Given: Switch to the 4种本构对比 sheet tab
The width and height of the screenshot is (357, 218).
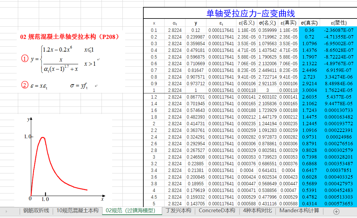Looking at the screenshot, I should tap(257, 211).
